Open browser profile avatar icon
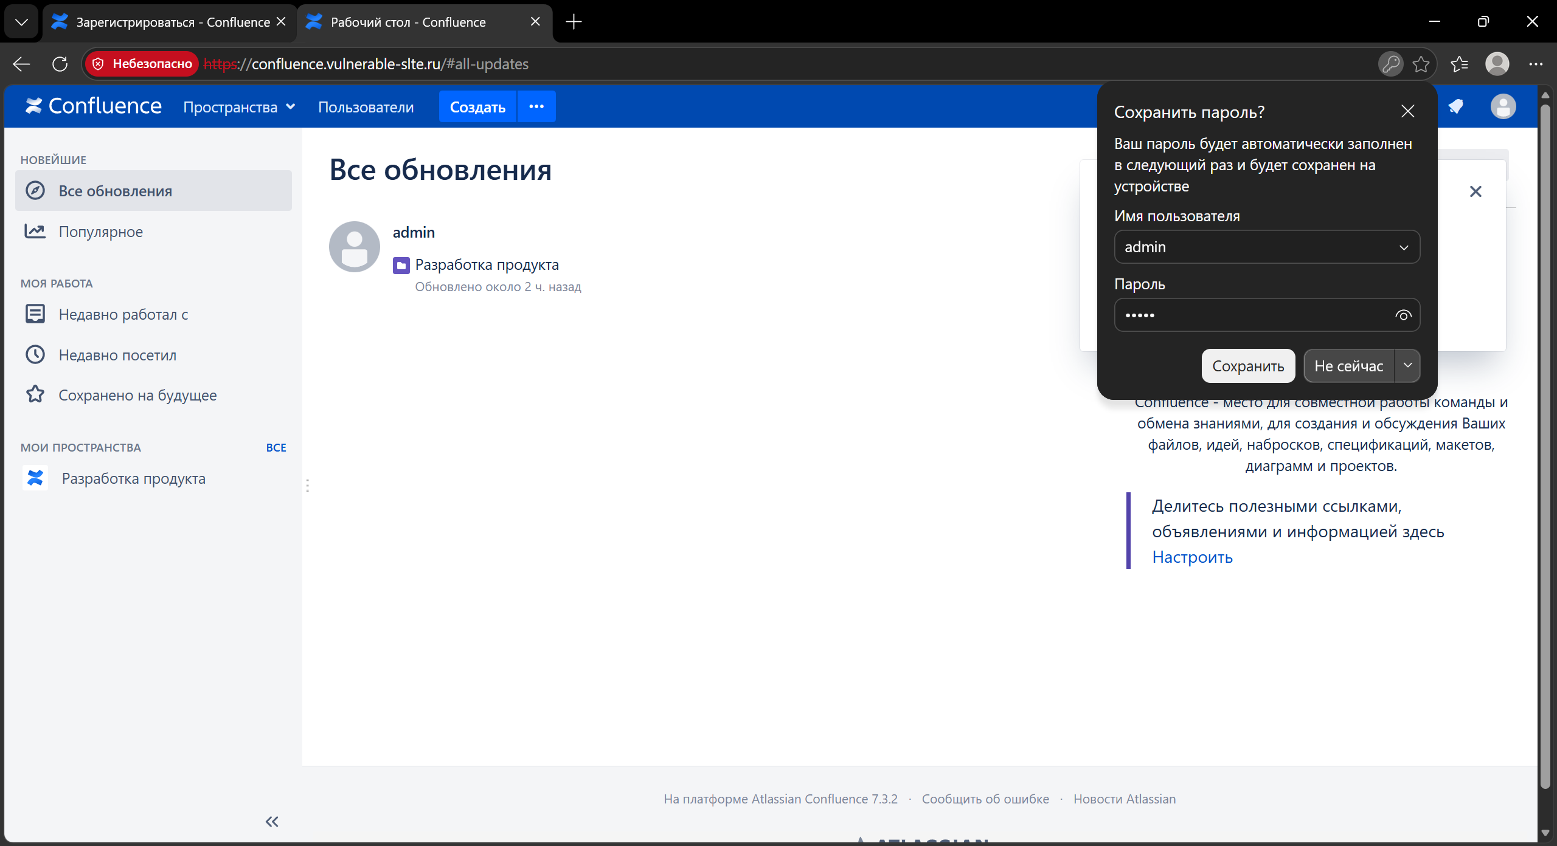This screenshot has height=846, width=1557. pyautogui.click(x=1497, y=64)
